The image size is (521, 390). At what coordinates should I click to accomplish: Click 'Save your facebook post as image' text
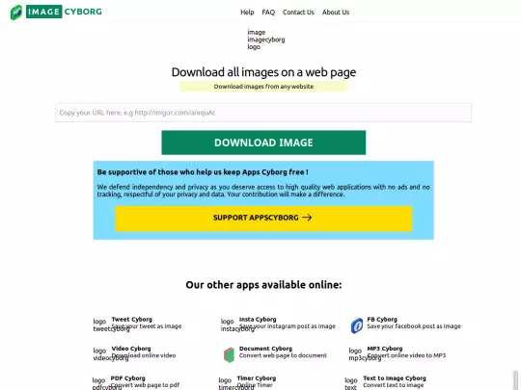(414, 326)
